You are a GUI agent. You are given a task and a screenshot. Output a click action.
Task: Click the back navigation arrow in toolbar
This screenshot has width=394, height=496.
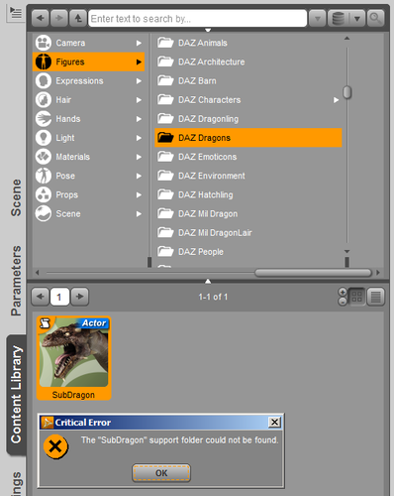[x=41, y=19]
